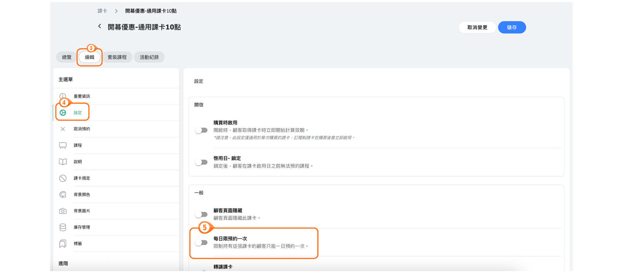Click the info icon for 重要資訊
The image size is (623, 273).
pos(63,96)
